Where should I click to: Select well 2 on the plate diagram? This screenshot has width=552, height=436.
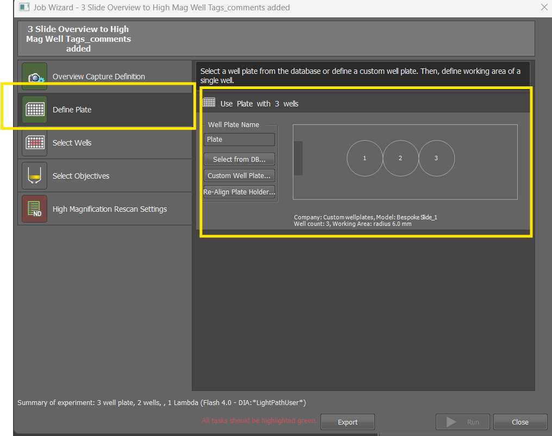(x=400, y=158)
